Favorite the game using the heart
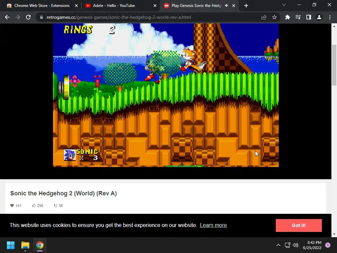The width and height of the screenshot is (337, 253). coord(12,206)
